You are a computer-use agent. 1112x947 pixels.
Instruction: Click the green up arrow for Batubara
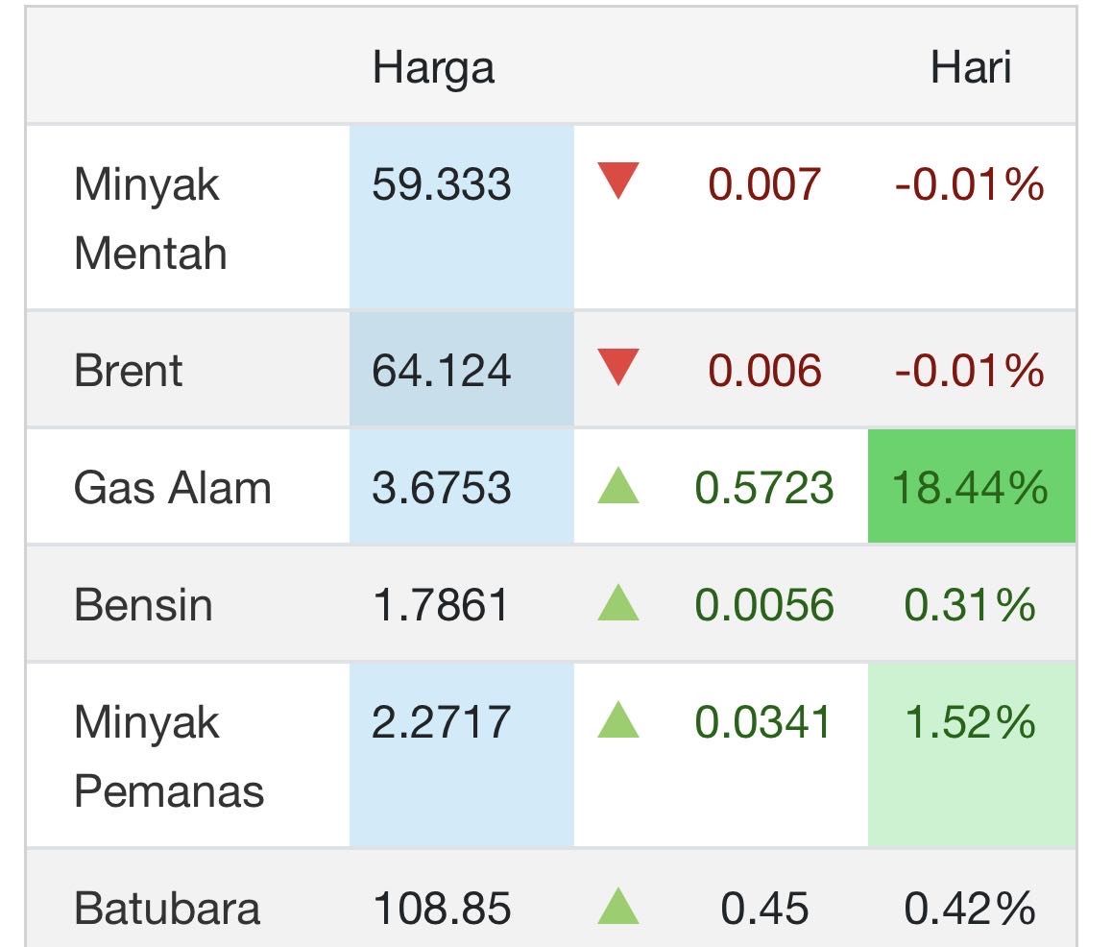(x=617, y=908)
